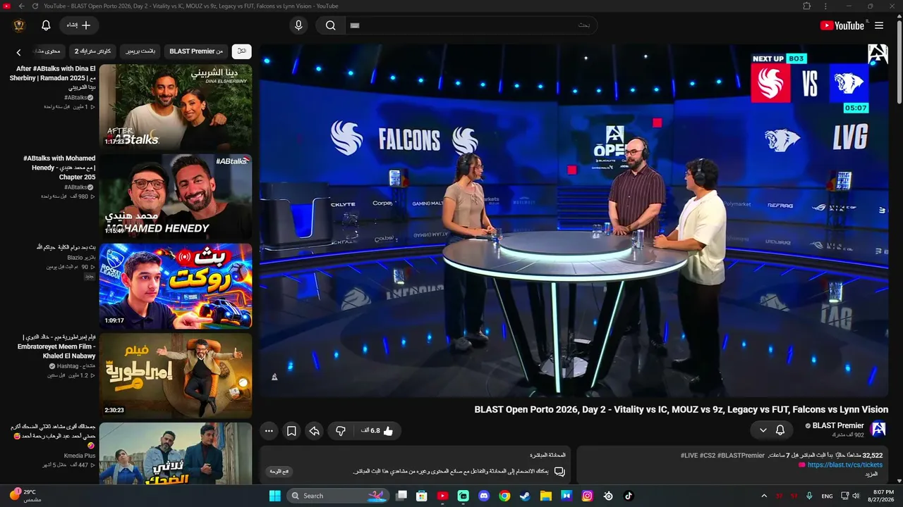Screen dimensions: 903x507
Task: Open Instagram from the taskbar
Action: 587,496
